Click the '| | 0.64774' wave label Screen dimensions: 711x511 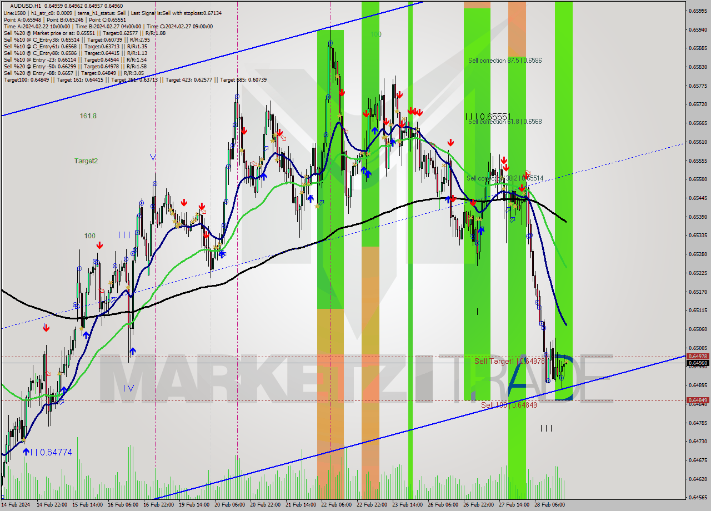[x=51, y=453]
